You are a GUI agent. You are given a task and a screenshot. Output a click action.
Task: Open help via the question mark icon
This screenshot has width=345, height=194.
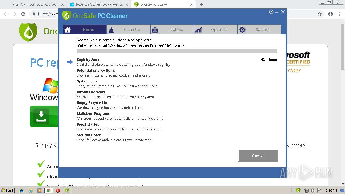[x=271, y=12]
